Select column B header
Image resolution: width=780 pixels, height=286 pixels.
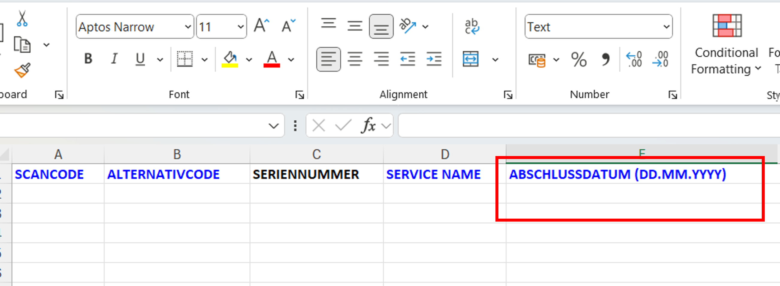(177, 155)
